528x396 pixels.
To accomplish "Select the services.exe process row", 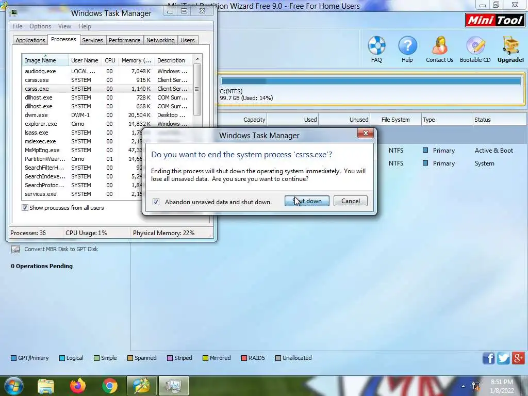I will tap(82, 194).
